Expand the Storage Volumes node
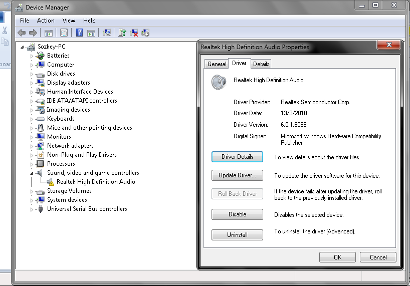 click(x=32, y=191)
